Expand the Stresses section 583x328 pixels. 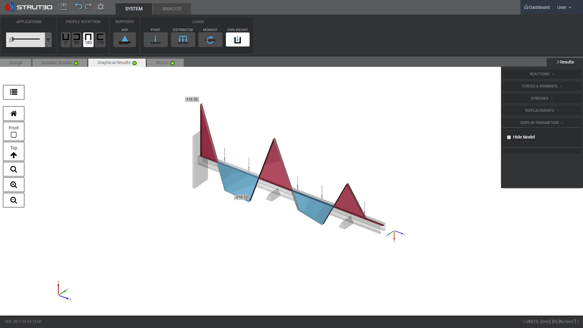pyautogui.click(x=542, y=98)
